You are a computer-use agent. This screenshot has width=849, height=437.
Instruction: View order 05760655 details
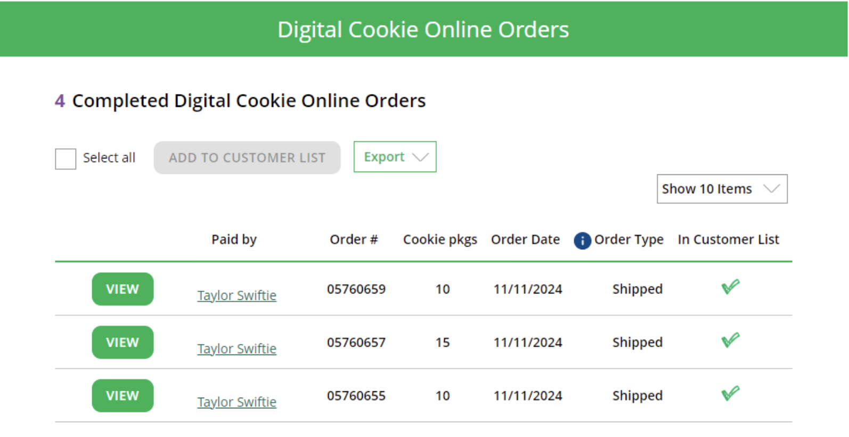tap(123, 396)
